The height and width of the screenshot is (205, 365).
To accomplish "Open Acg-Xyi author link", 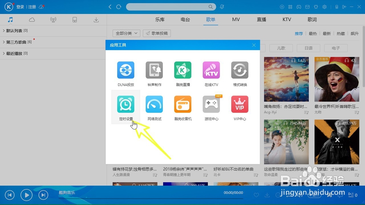I will pos(270,112).
